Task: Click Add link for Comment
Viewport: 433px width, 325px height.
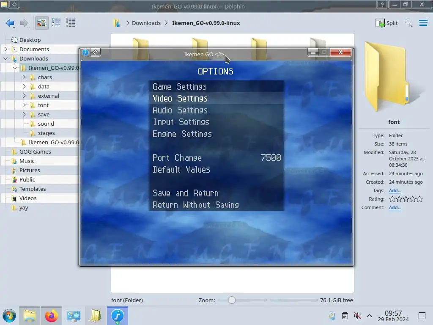Action: pyautogui.click(x=395, y=207)
